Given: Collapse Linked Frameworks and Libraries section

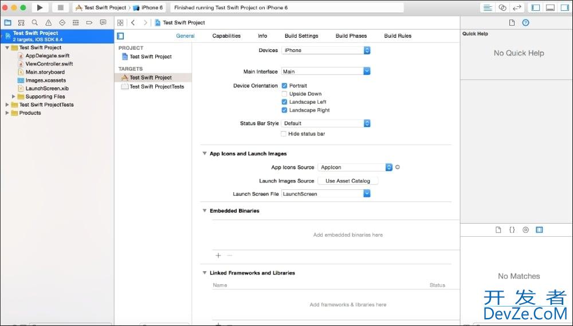Looking at the screenshot, I should [205, 273].
